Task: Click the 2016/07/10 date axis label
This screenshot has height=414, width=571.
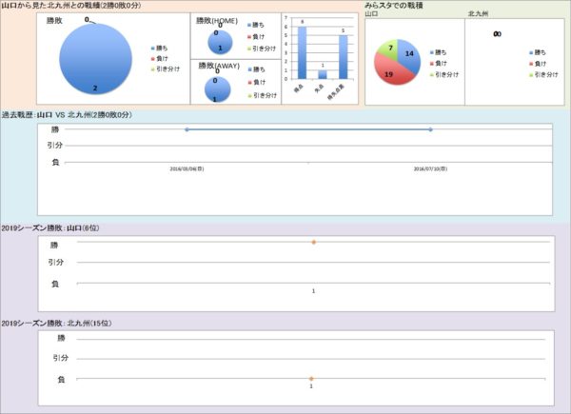Action: click(x=430, y=169)
